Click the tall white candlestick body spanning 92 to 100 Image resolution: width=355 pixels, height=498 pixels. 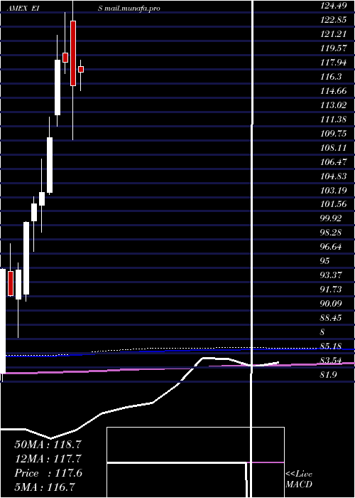(26, 258)
